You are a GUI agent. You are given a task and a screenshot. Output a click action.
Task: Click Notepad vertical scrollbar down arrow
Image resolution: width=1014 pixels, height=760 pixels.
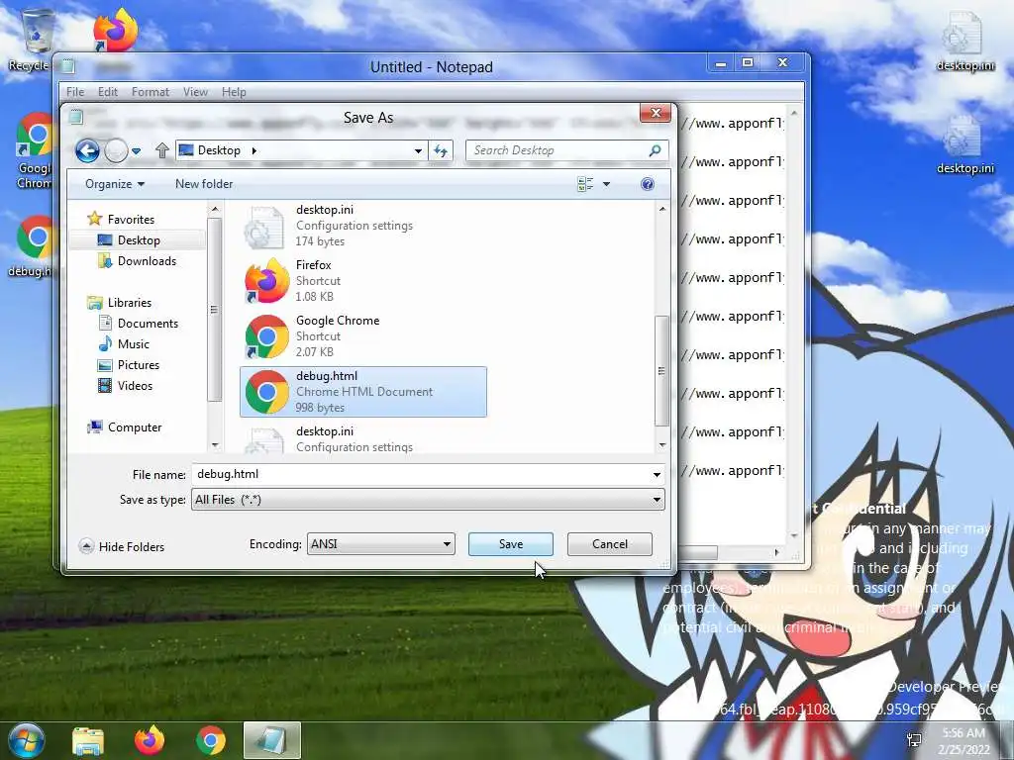tap(794, 535)
